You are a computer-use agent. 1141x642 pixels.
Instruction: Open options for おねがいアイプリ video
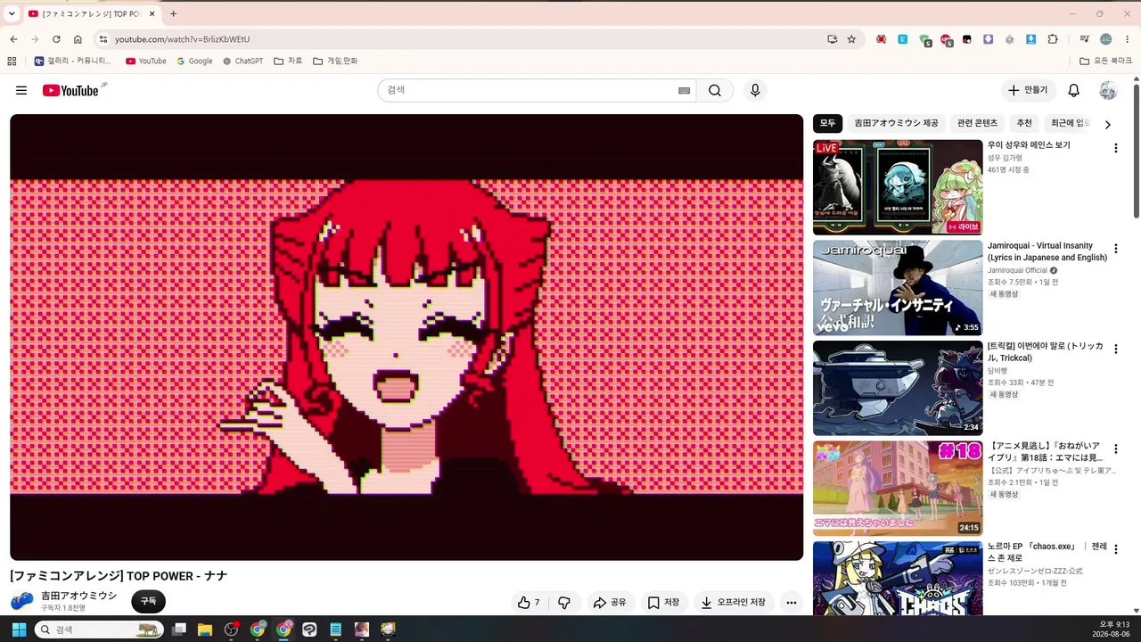(1115, 449)
